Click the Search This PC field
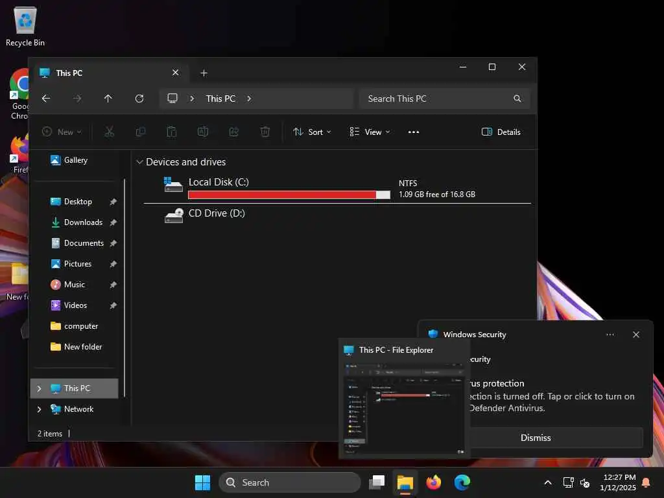 (444, 99)
